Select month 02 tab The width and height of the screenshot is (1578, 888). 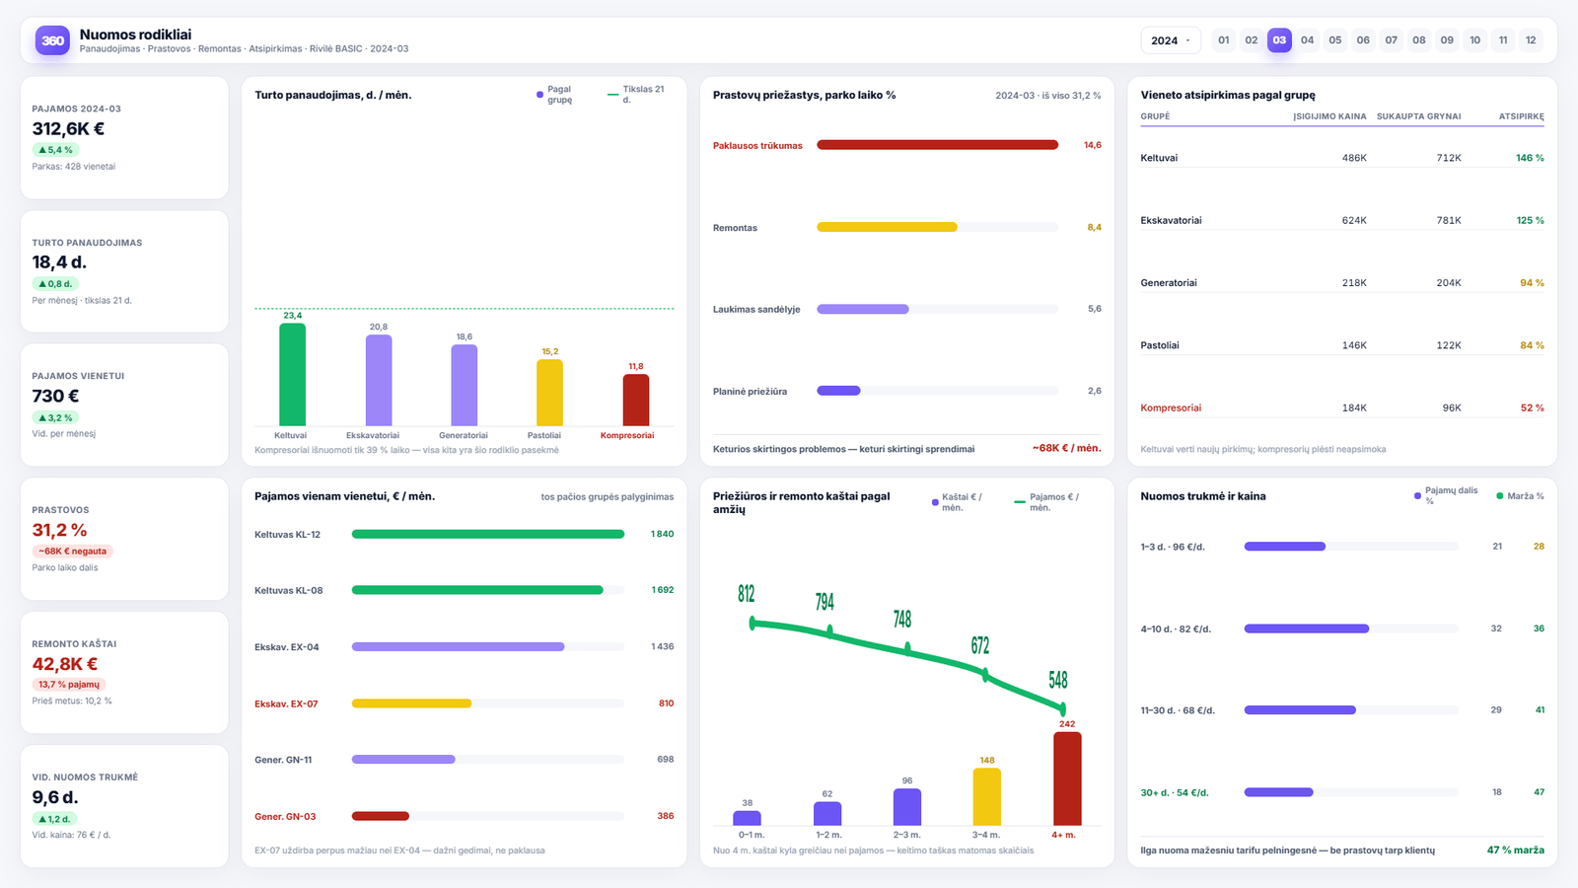(x=1252, y=40)
